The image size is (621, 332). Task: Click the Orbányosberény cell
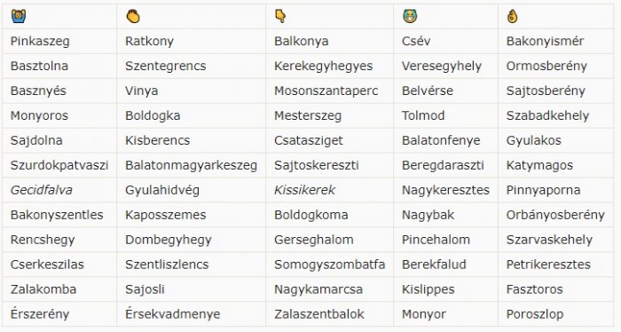tap(555, 215)
